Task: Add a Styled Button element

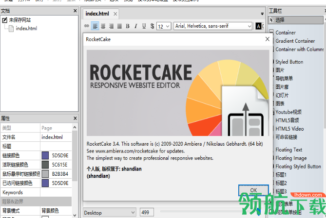Action: [x=289, y=62]
